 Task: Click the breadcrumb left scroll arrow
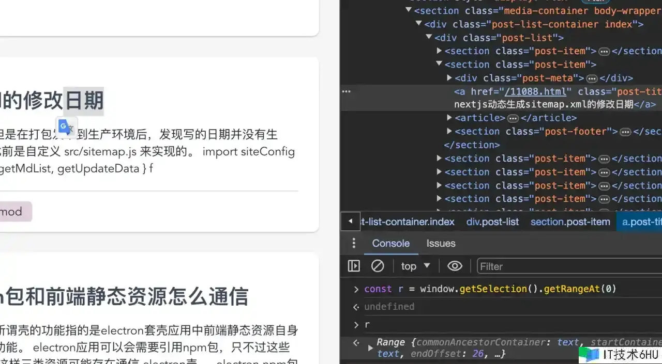pyautogui.click(x=350, y=221)
